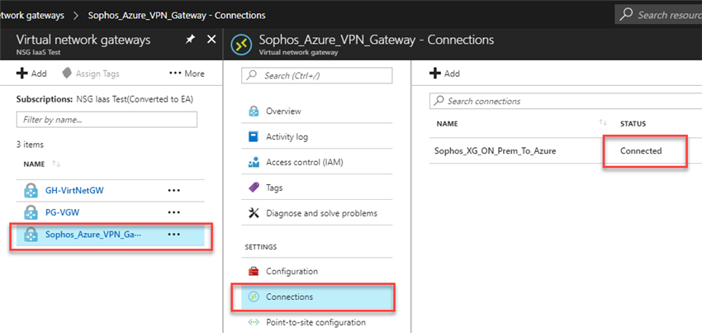This screenshot has width=702, height=333.
Task: Click the STATUS column header
Action: coord(633,124)
